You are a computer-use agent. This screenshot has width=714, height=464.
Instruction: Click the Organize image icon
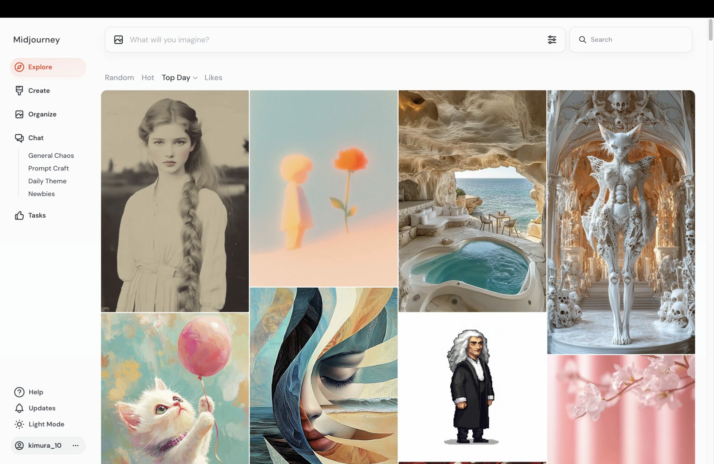tap(19, 114)
